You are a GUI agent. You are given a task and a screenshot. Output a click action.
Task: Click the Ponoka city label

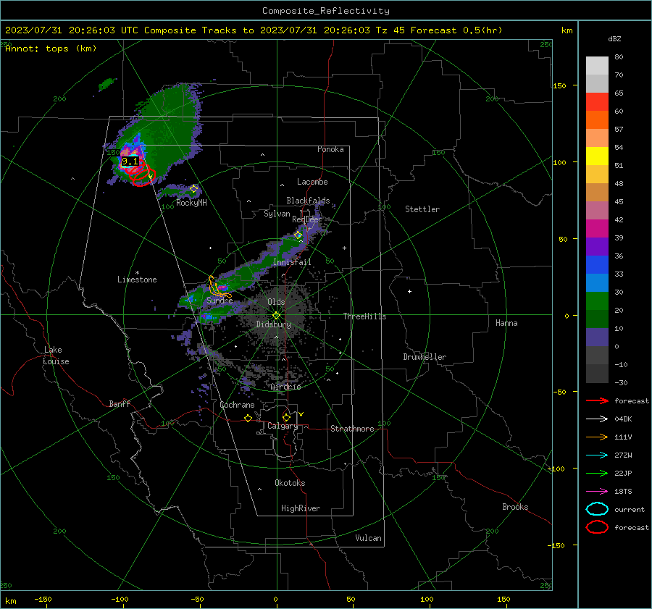pos(330,149)
